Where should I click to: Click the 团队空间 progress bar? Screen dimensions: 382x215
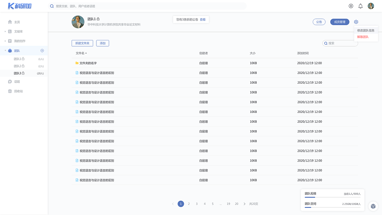[332, 207]
